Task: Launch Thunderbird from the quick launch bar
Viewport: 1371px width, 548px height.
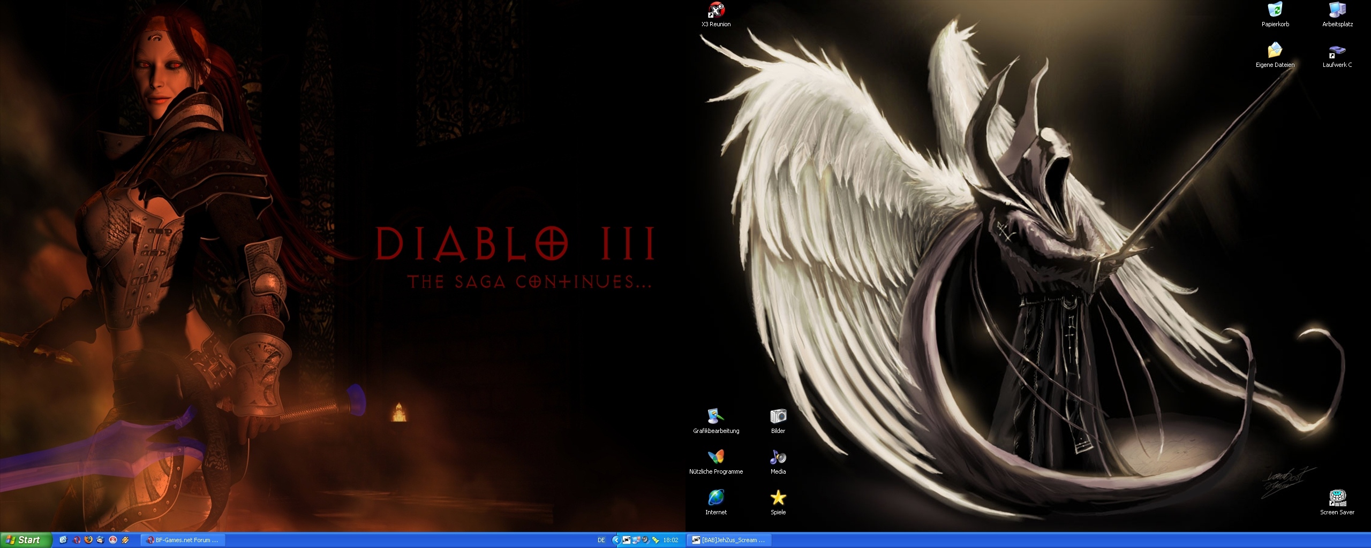Action: [100, 540]
